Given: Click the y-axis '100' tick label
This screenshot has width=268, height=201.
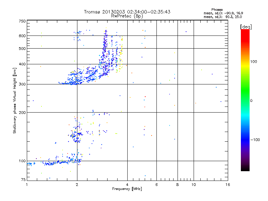Looking at the screenshot, I should 22,161.
